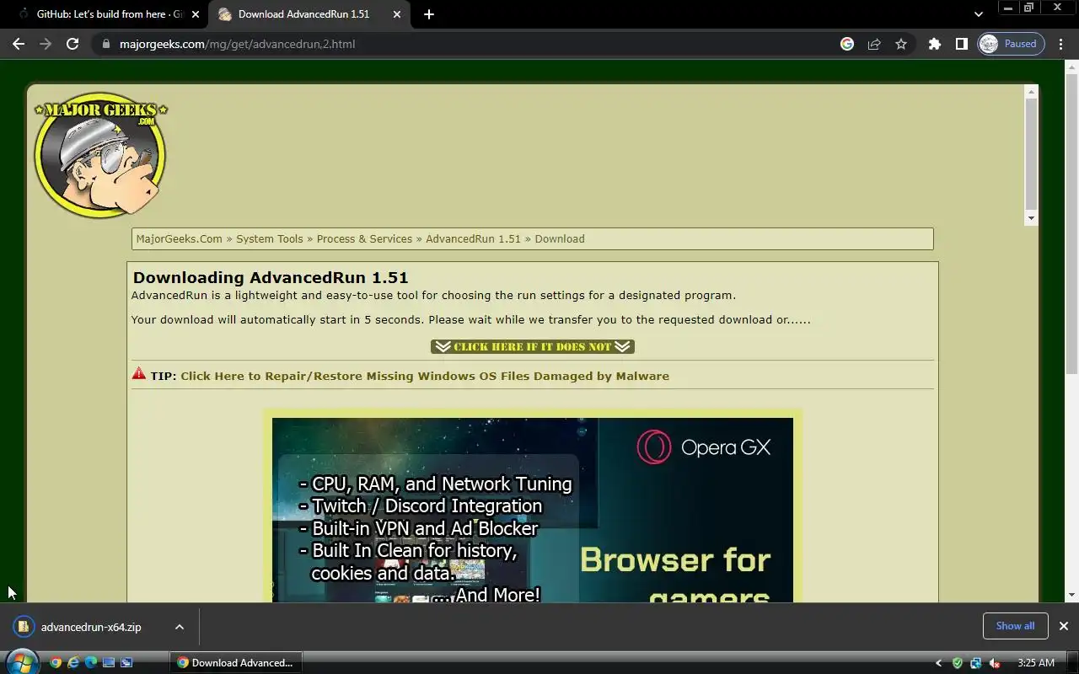
Task: Toggle the Chrome side panel icon
Action: coord(961,44)
